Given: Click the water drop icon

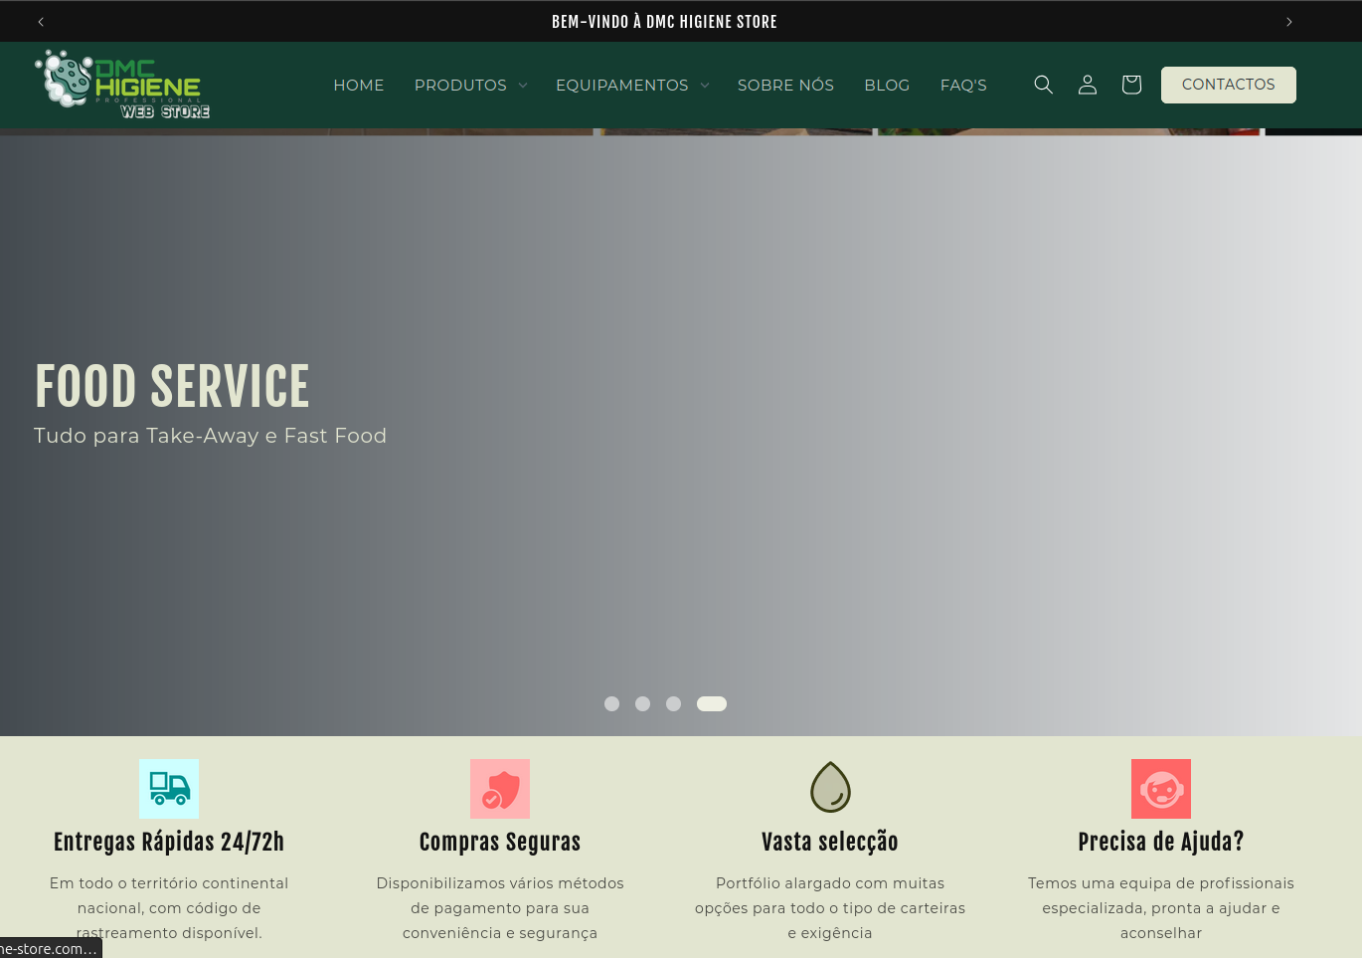Looking at the screenshot, I should pos(830,788).
